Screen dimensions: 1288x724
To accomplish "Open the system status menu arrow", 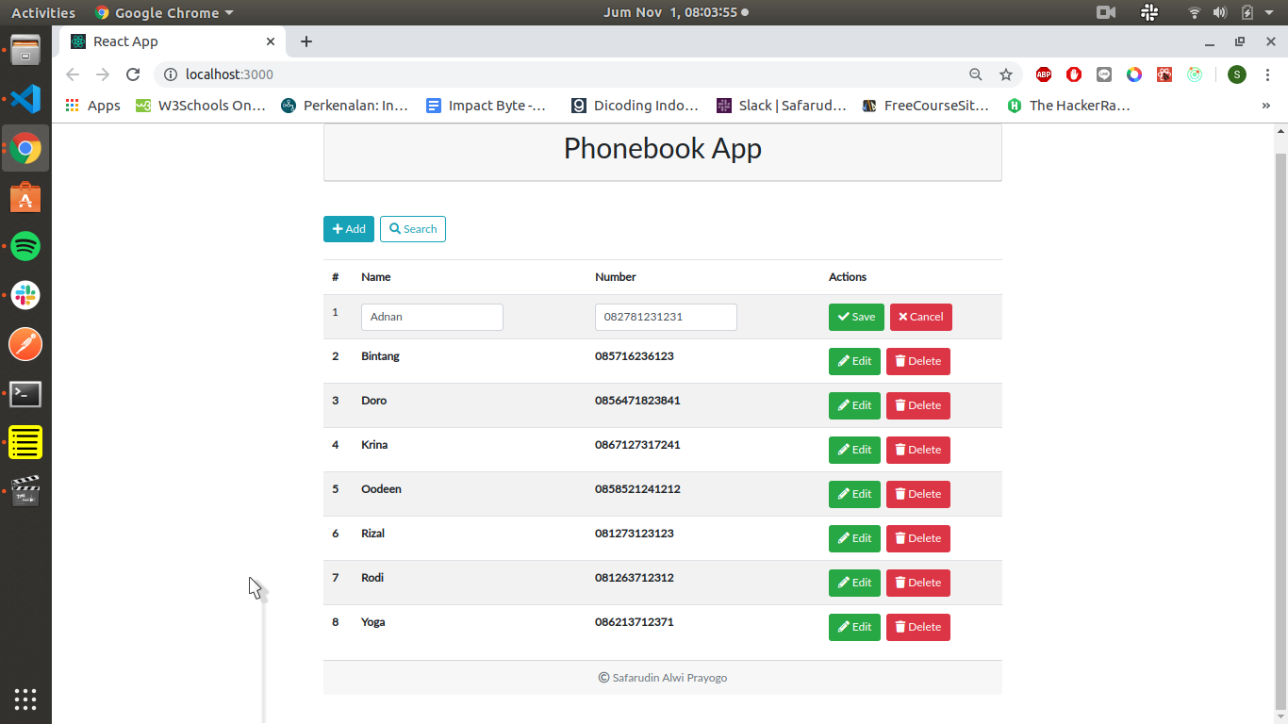I will pos(1269,13).
